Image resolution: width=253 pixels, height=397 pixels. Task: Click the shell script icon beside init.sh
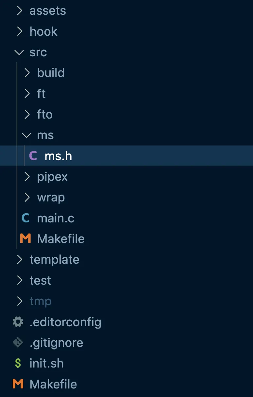tap(18, 363)
